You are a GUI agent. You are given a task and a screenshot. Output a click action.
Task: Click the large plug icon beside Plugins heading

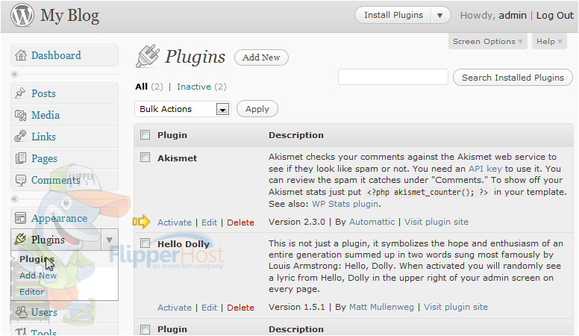[x=148, y=56]
